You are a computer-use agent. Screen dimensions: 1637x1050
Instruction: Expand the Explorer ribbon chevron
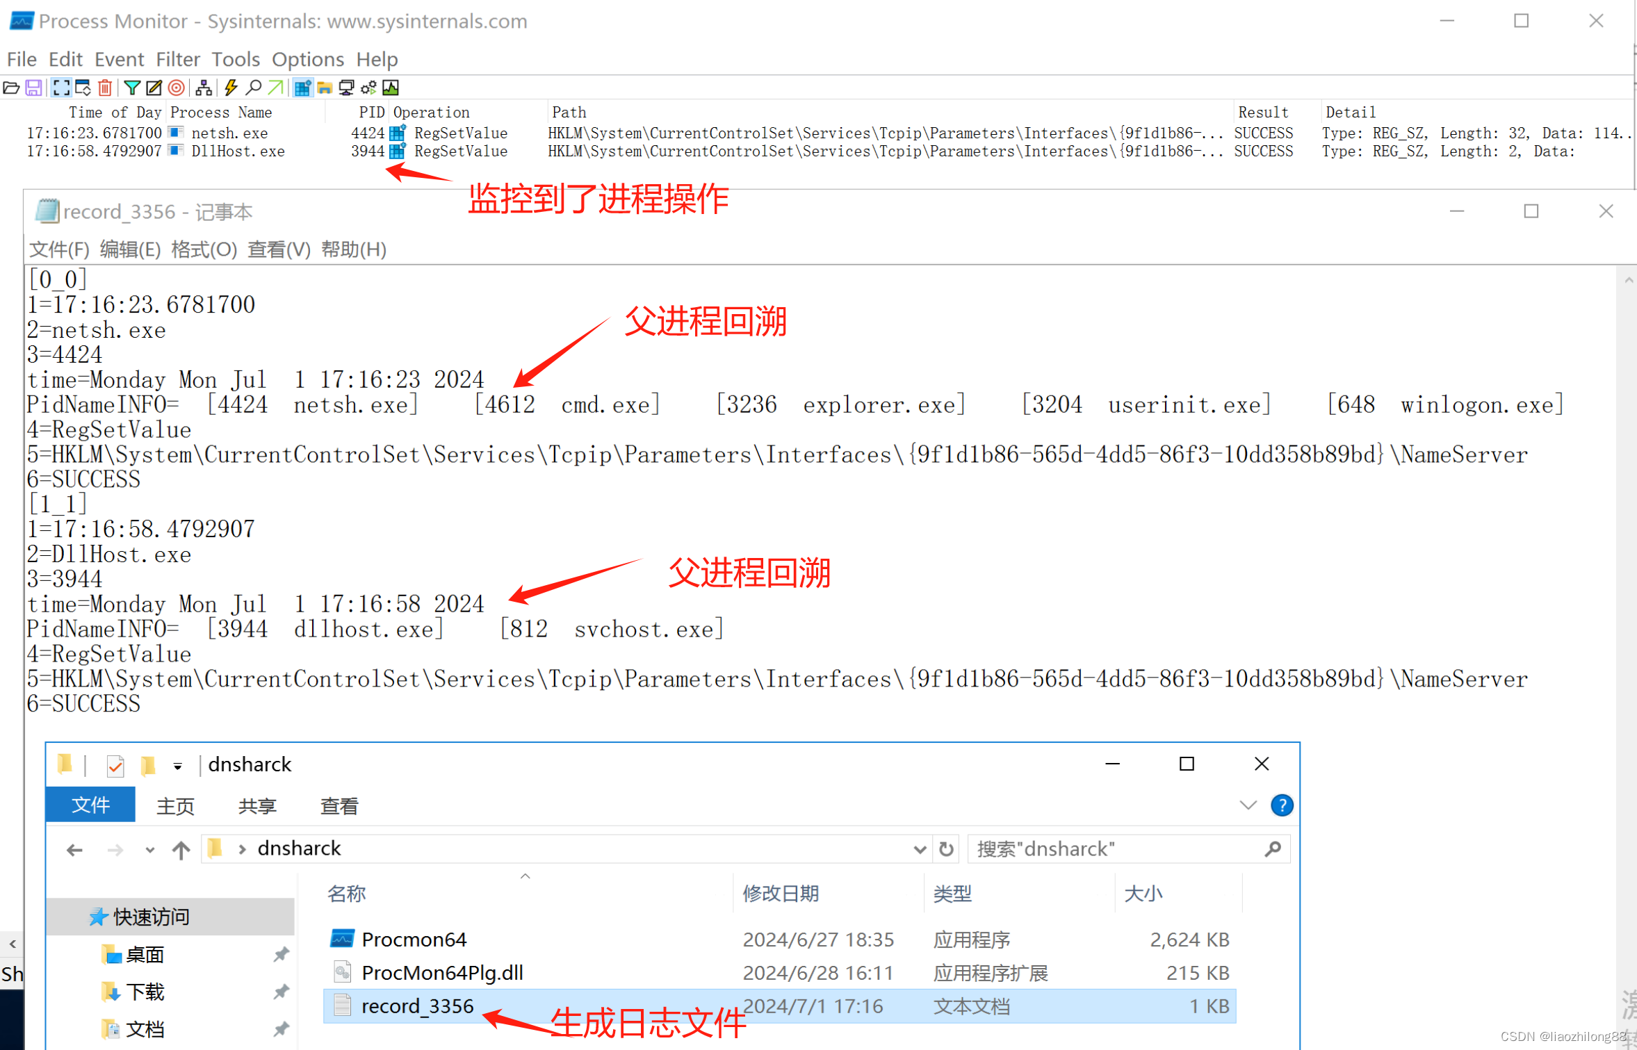point(1248,805)
